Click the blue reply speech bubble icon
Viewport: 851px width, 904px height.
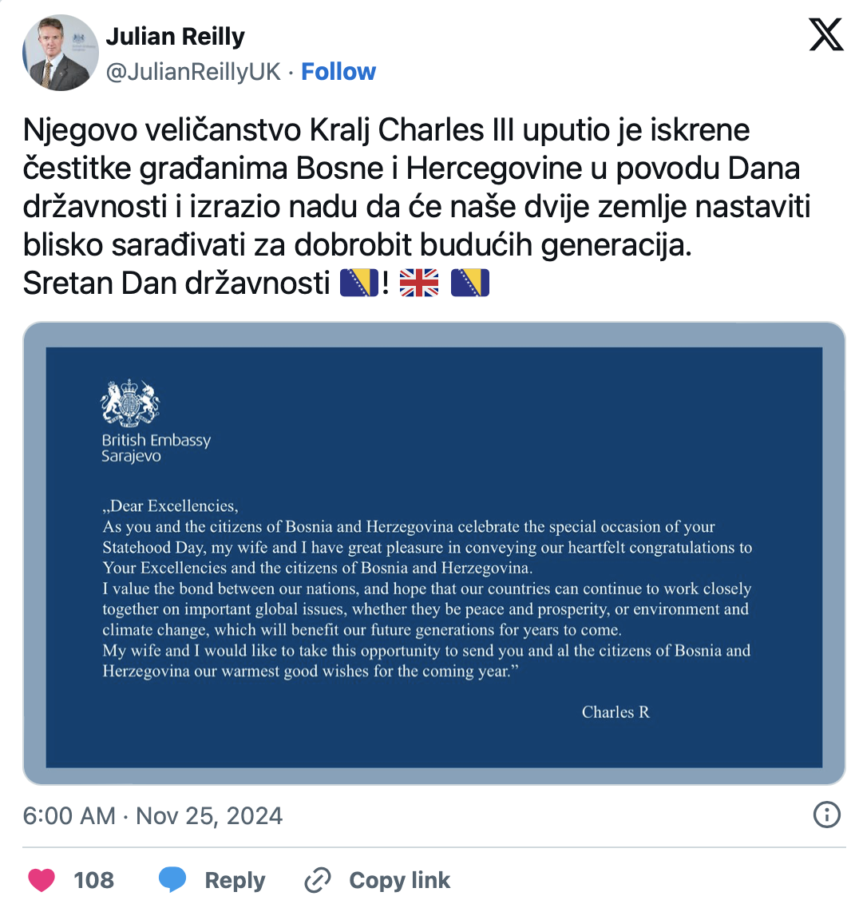(x=172, y=880)
